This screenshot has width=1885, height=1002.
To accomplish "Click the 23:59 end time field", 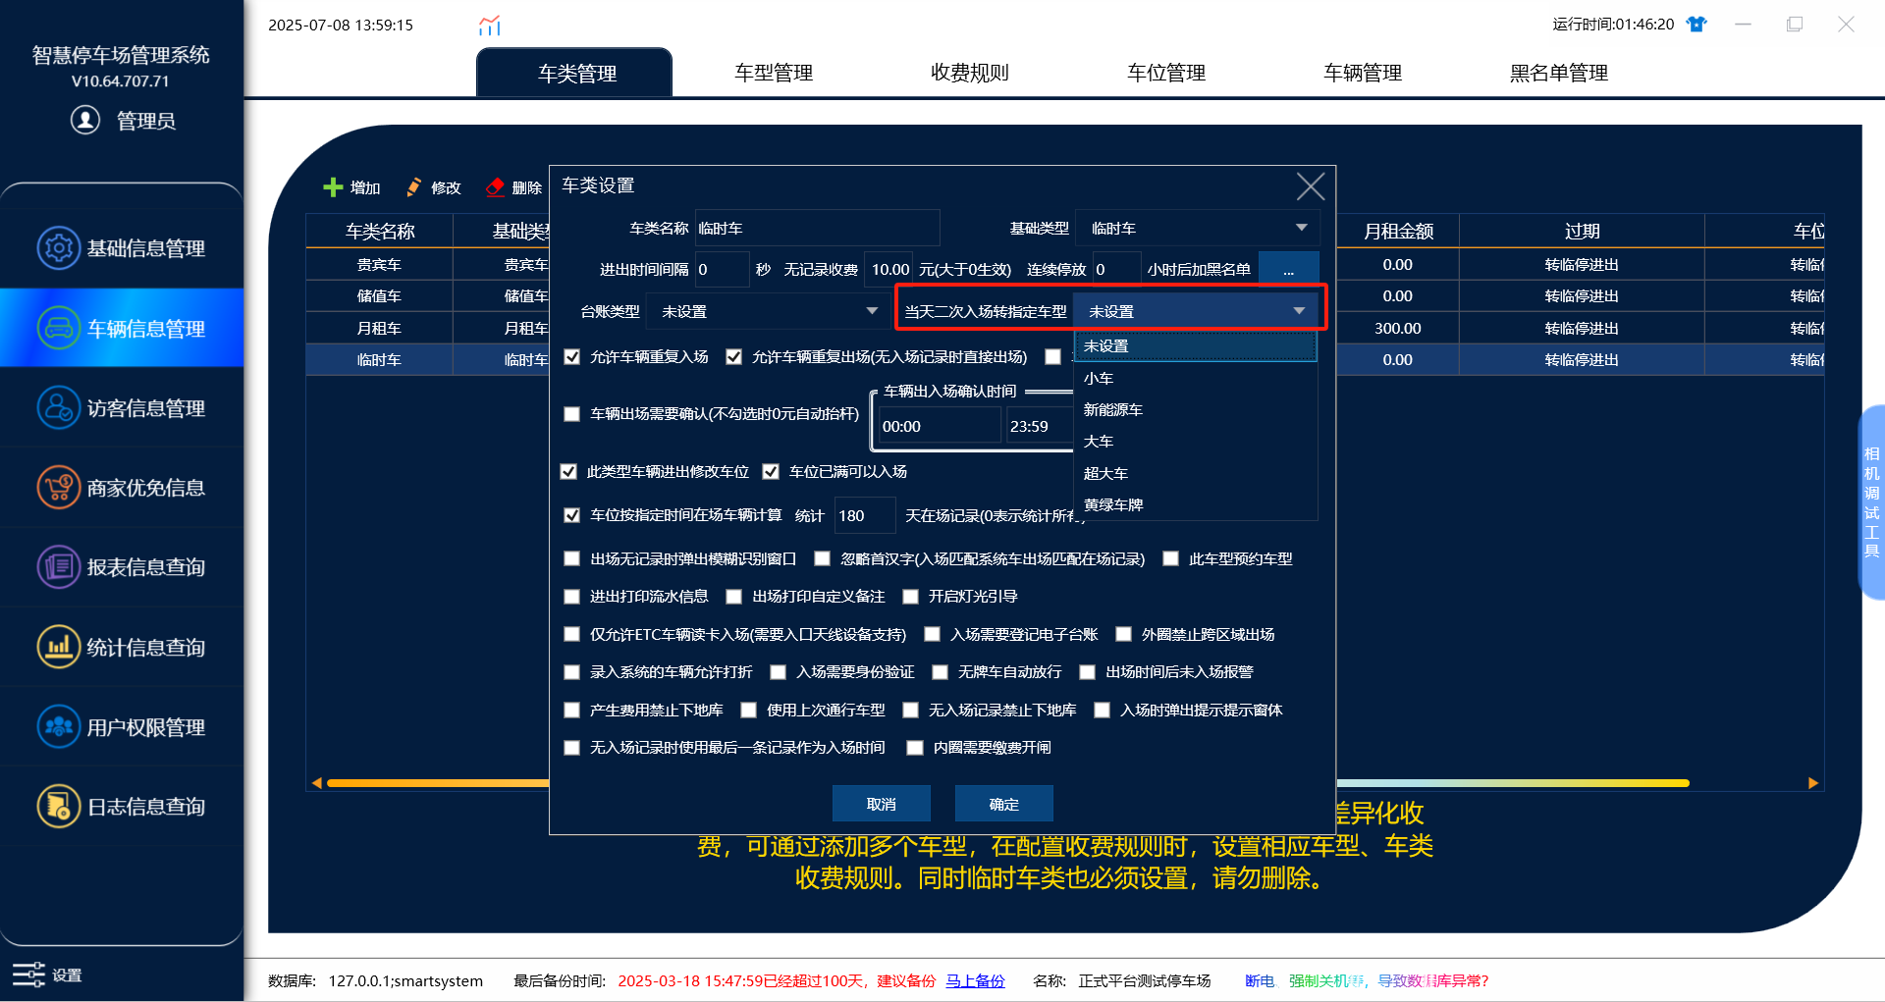I will (x=1039, y=426).
